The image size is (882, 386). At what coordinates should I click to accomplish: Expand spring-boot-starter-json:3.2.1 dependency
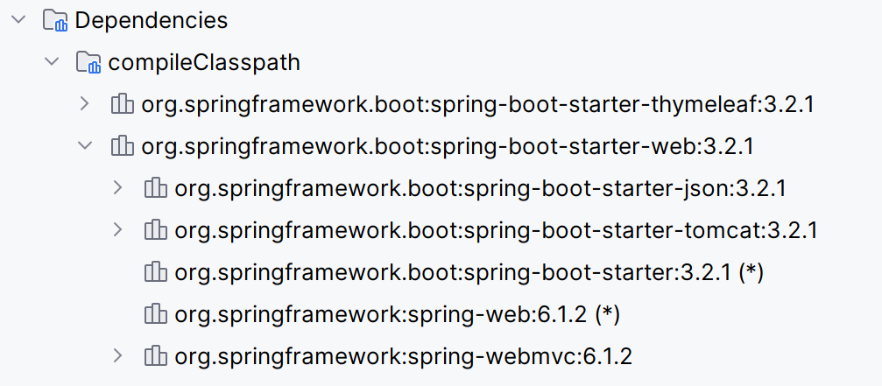coord(117,187)
